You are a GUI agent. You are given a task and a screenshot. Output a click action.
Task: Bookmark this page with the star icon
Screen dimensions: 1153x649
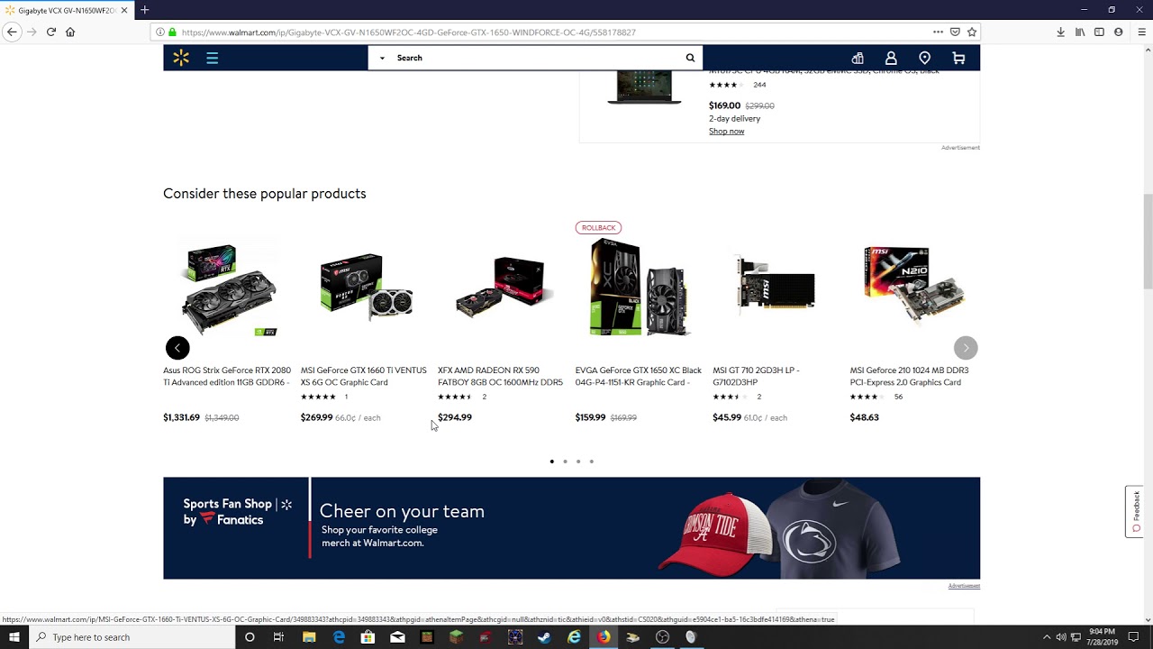972,32
